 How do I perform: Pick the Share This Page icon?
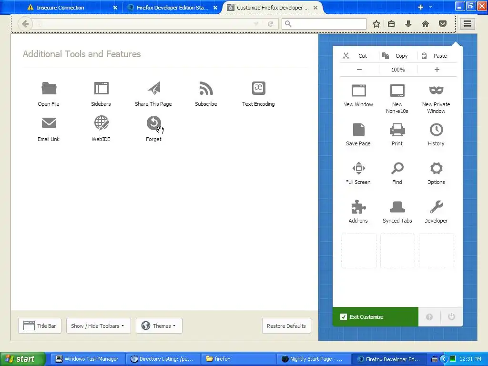pos(154,88)
